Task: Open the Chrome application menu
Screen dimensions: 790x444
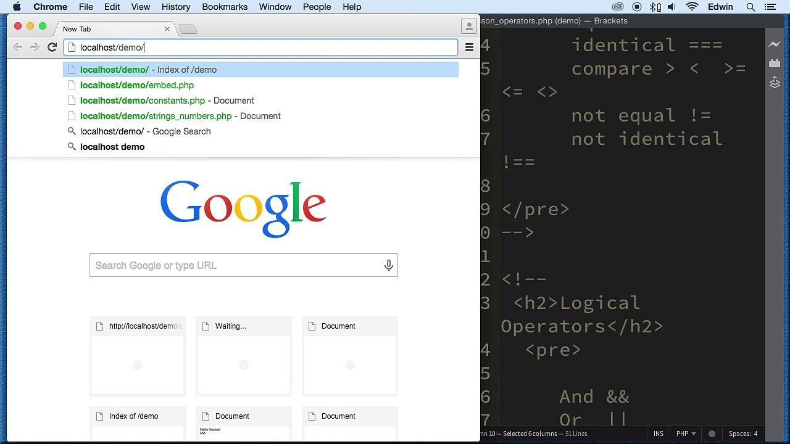Action: coord(50,7)
